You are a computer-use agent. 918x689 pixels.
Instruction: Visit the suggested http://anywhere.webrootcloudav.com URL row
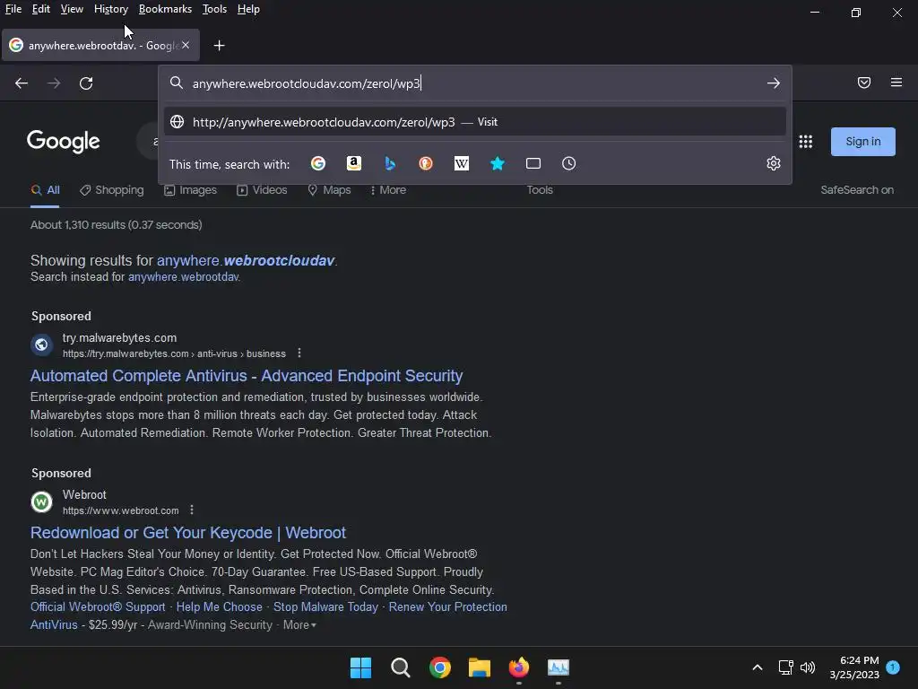click(475, 122)
